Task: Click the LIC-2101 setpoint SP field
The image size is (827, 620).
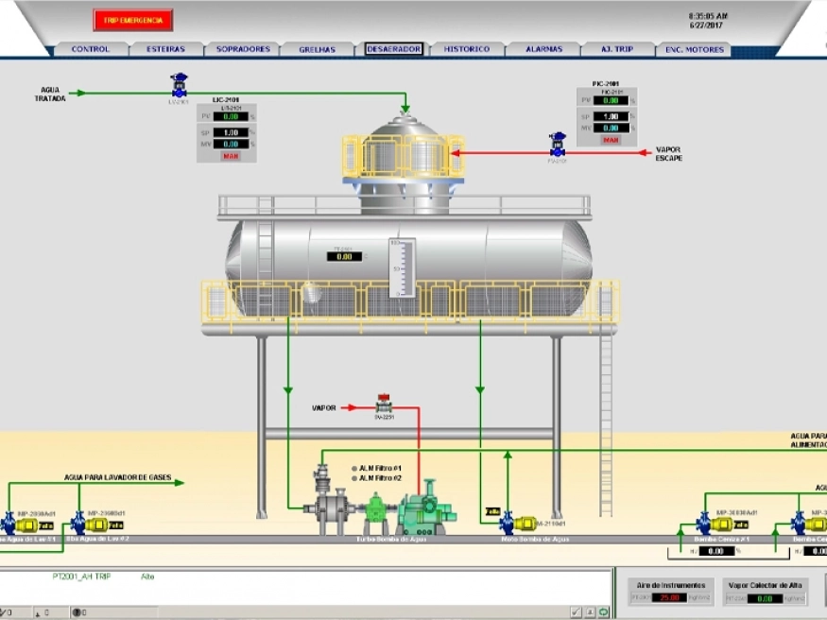Action: [x=231, y=132]
